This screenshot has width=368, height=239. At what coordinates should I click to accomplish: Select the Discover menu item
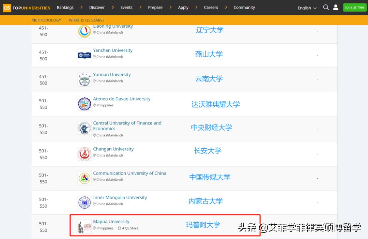(x=97, y=7)
